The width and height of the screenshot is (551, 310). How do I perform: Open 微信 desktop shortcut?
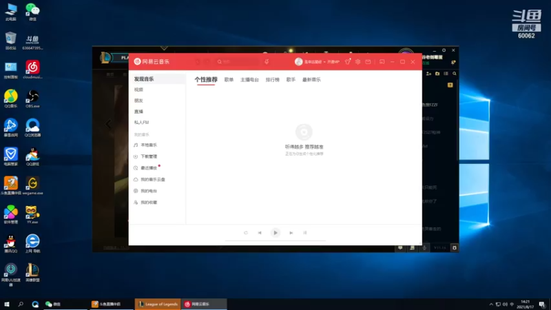click(x=32, y=12)
